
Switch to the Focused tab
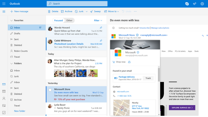[x=59, y=20]
